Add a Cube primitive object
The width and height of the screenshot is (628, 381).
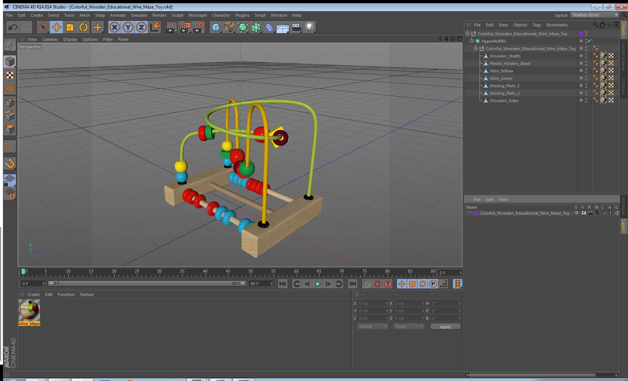coord(216,27)
